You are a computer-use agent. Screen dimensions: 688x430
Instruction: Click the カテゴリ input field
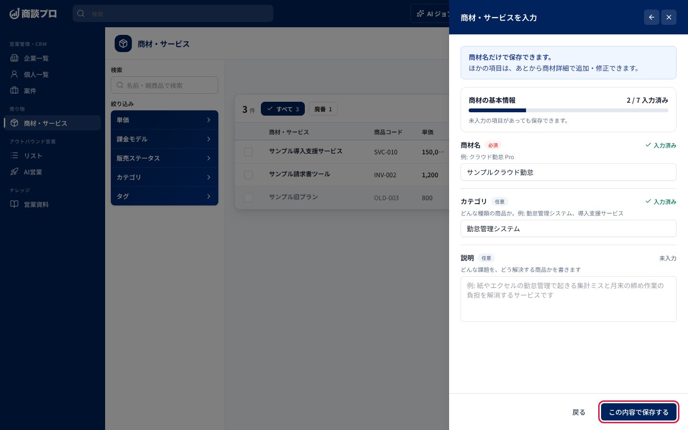[x=569, y=228]
